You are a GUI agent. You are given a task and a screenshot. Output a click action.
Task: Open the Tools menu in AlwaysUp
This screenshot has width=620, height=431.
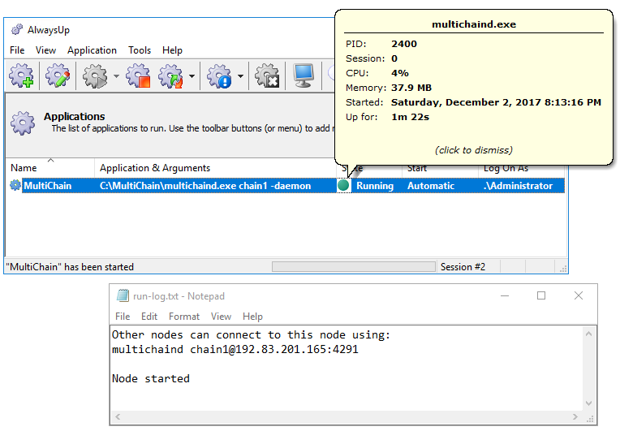coord(140,50)
